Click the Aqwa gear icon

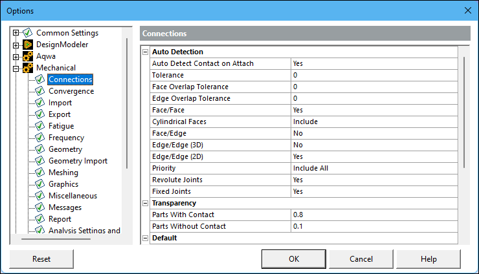[x=28, y=56]
